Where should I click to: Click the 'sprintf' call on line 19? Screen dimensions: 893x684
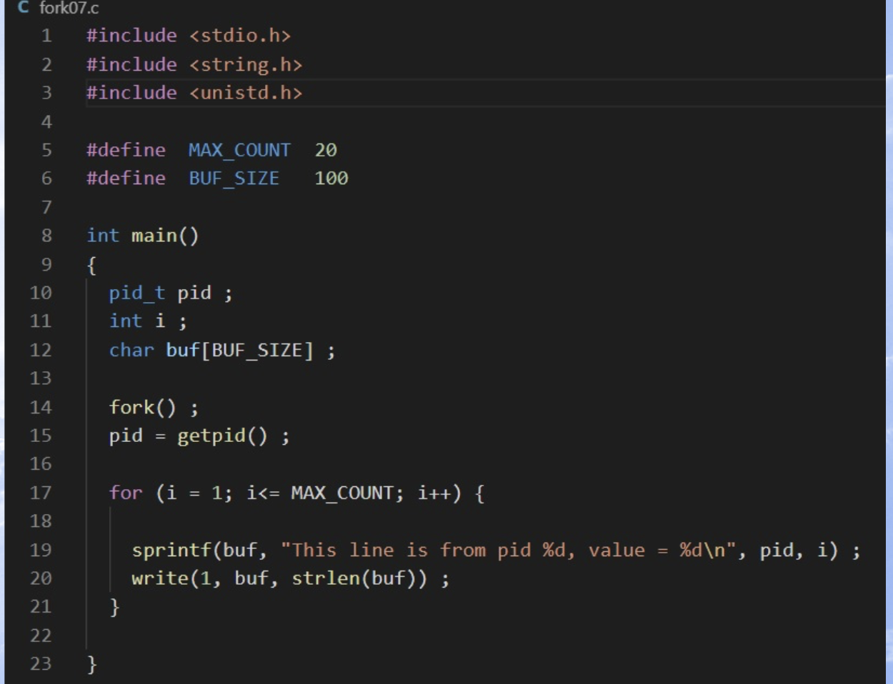(x=171, y=550)
